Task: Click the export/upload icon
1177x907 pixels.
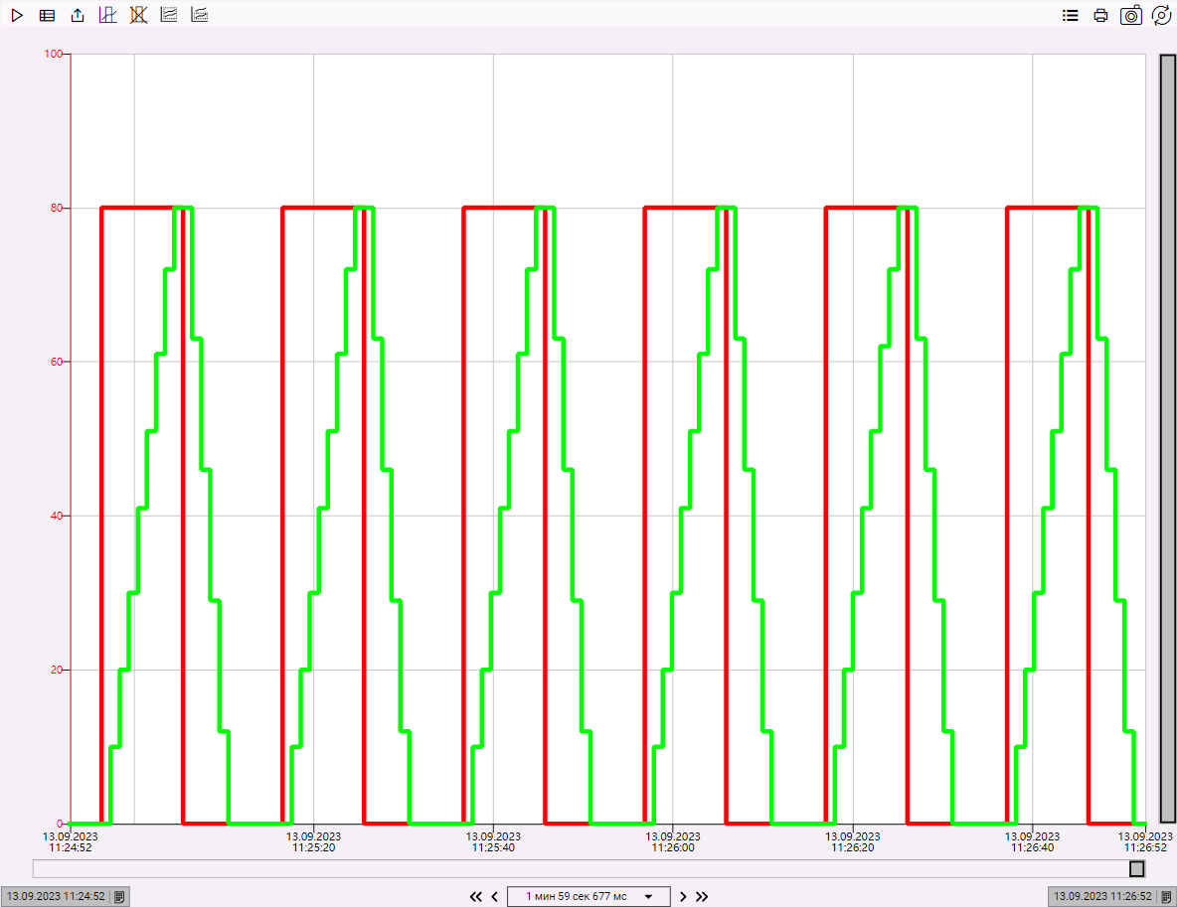Action: click(78, 15)
